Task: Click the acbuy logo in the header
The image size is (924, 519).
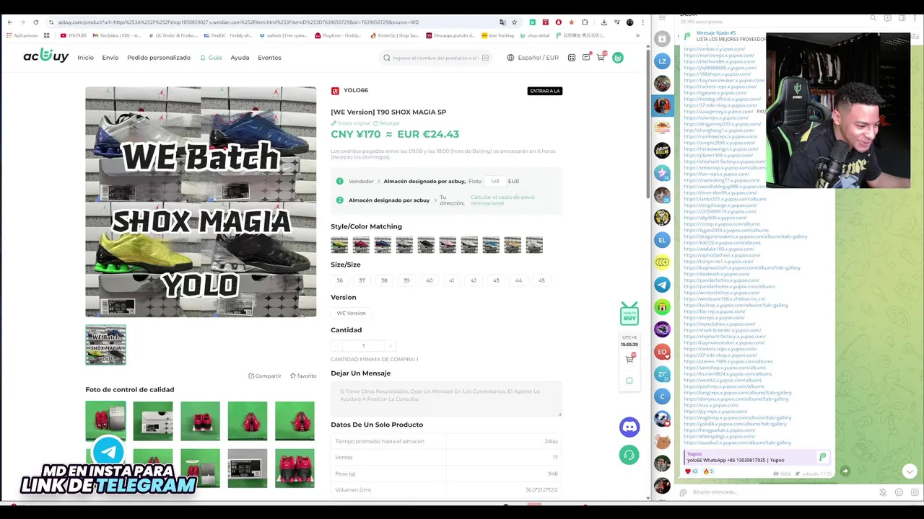Action: coord(45,56)
